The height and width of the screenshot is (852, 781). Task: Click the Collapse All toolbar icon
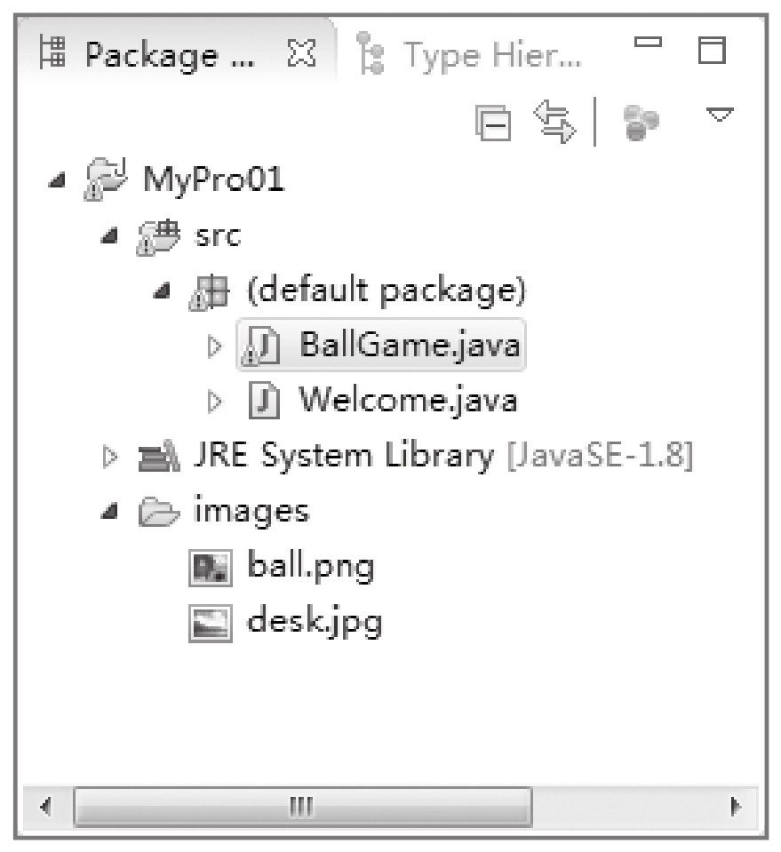493,123
